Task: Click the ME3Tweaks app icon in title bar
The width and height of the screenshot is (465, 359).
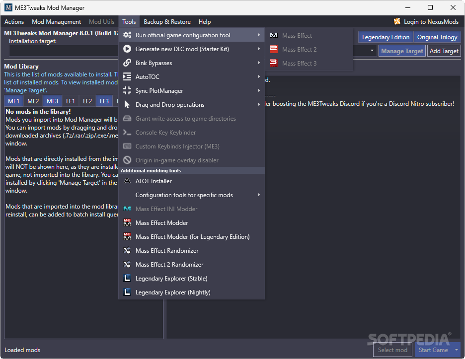Action: pyautogui.click(x=8, y=8)
